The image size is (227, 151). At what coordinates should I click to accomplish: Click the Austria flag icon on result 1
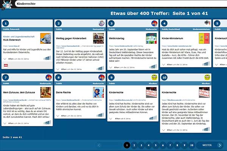point(6,65)
